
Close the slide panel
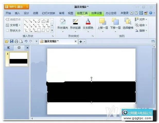point(27,48)
